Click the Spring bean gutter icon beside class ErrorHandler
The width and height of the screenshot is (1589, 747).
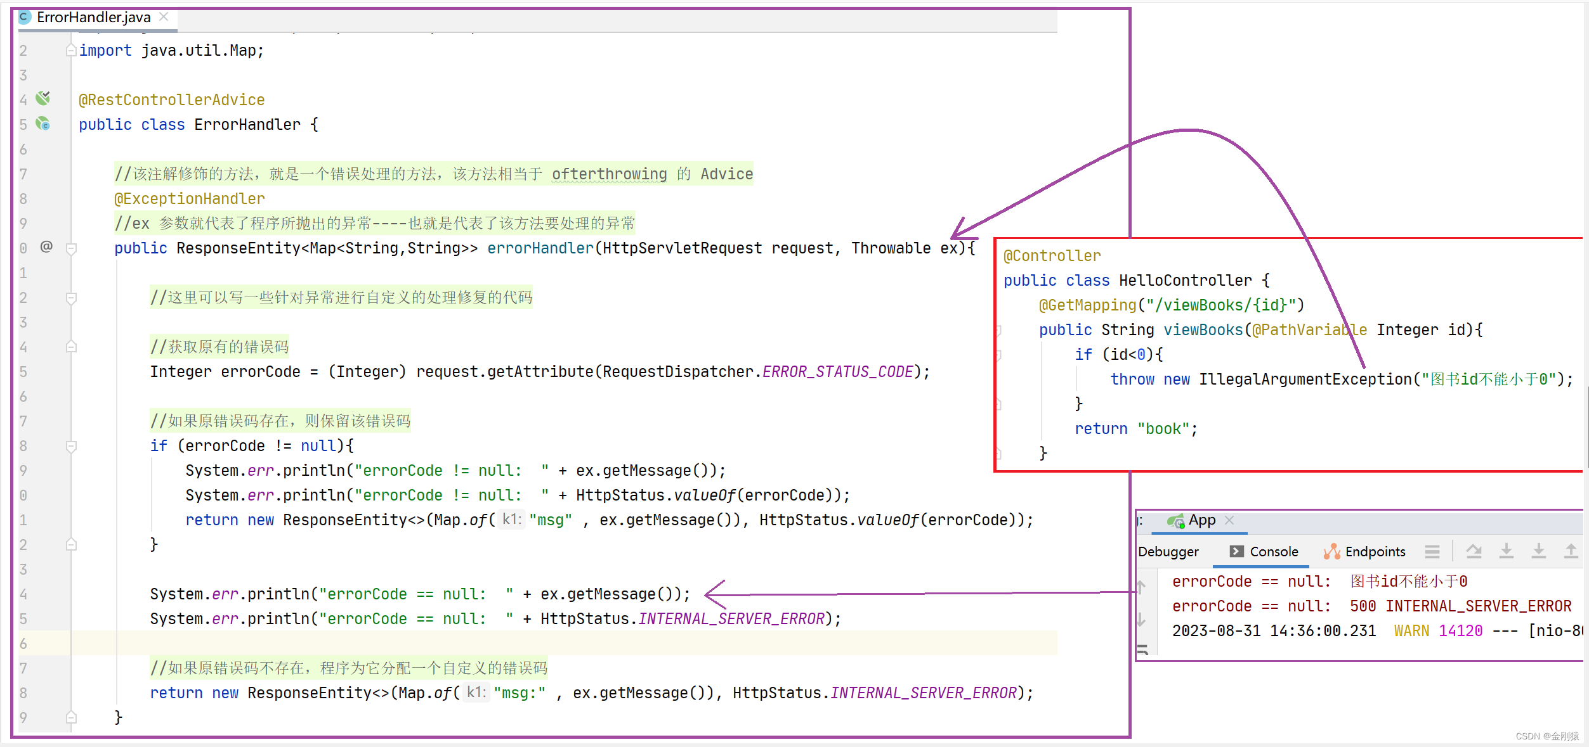(x=43, y=124)
